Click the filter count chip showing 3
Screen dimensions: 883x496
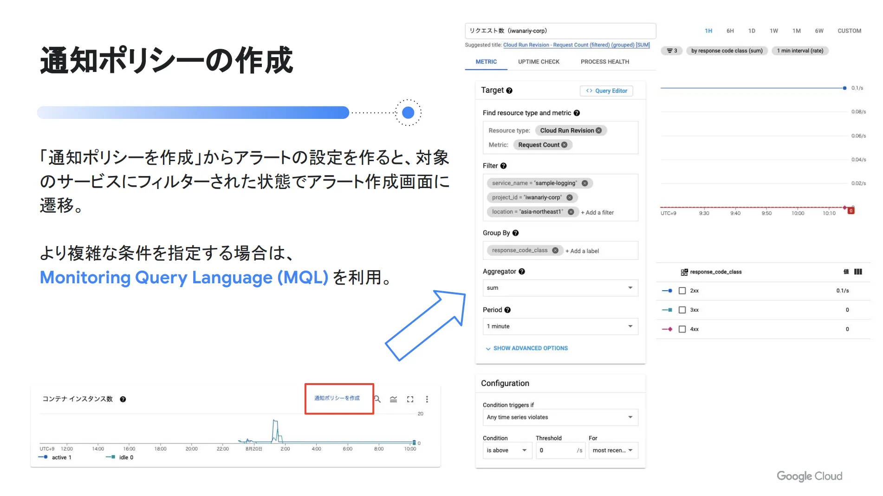pos(672,51)
